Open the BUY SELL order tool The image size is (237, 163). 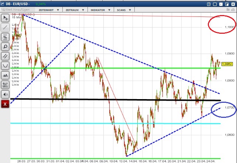[x=5, y=85]
